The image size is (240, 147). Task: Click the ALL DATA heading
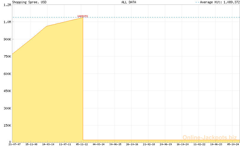[x=129, y=2]
